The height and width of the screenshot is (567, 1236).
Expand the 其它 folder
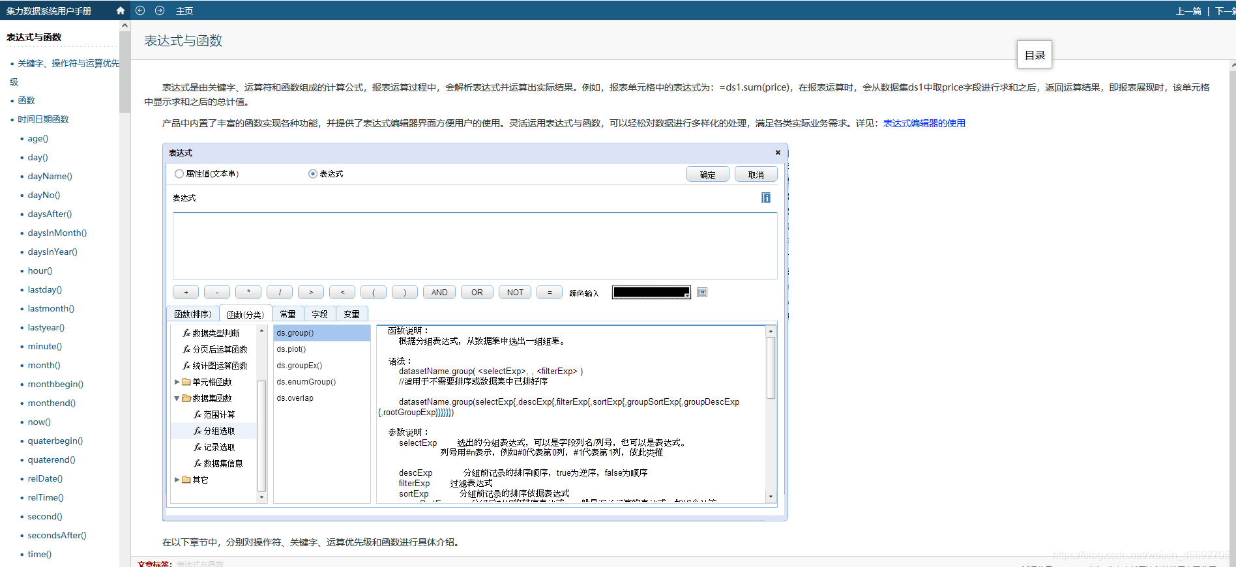(x=177, y=480)
